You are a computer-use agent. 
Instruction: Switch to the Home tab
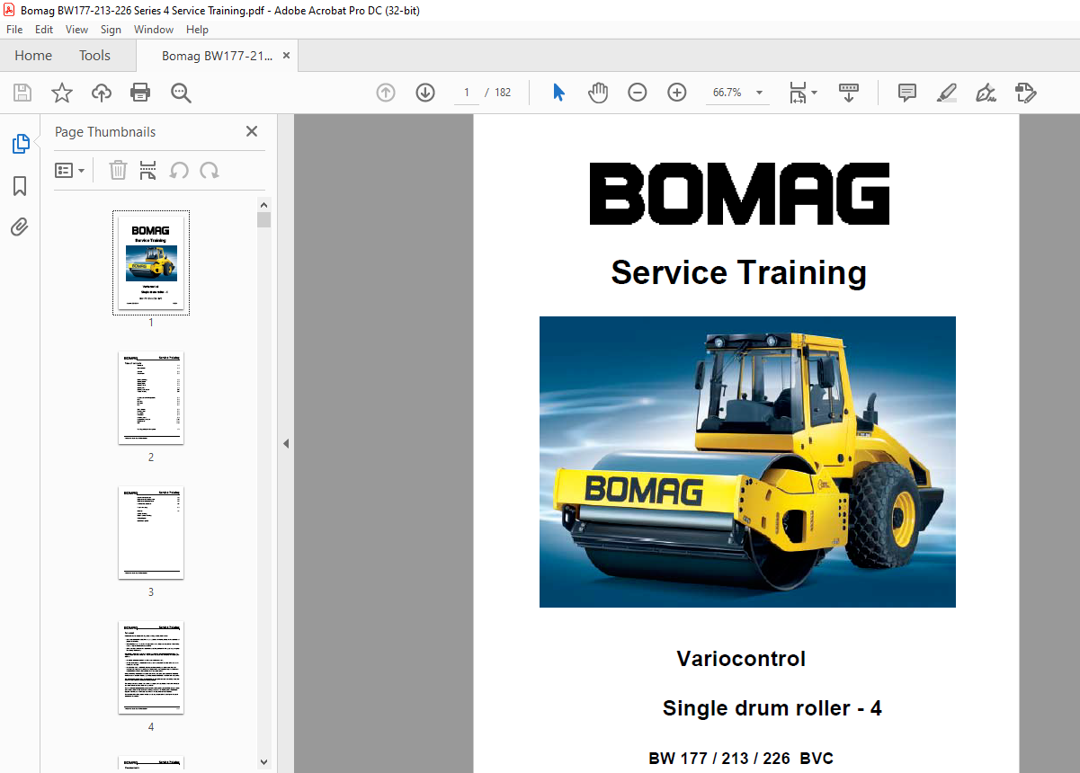[33, 56]
